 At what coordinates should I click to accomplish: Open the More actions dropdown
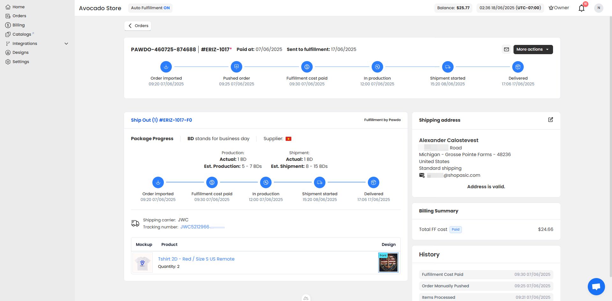533,49
